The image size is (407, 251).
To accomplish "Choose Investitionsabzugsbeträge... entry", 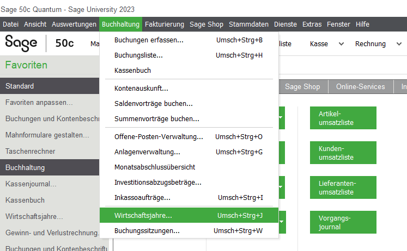I will coord(189,183).
